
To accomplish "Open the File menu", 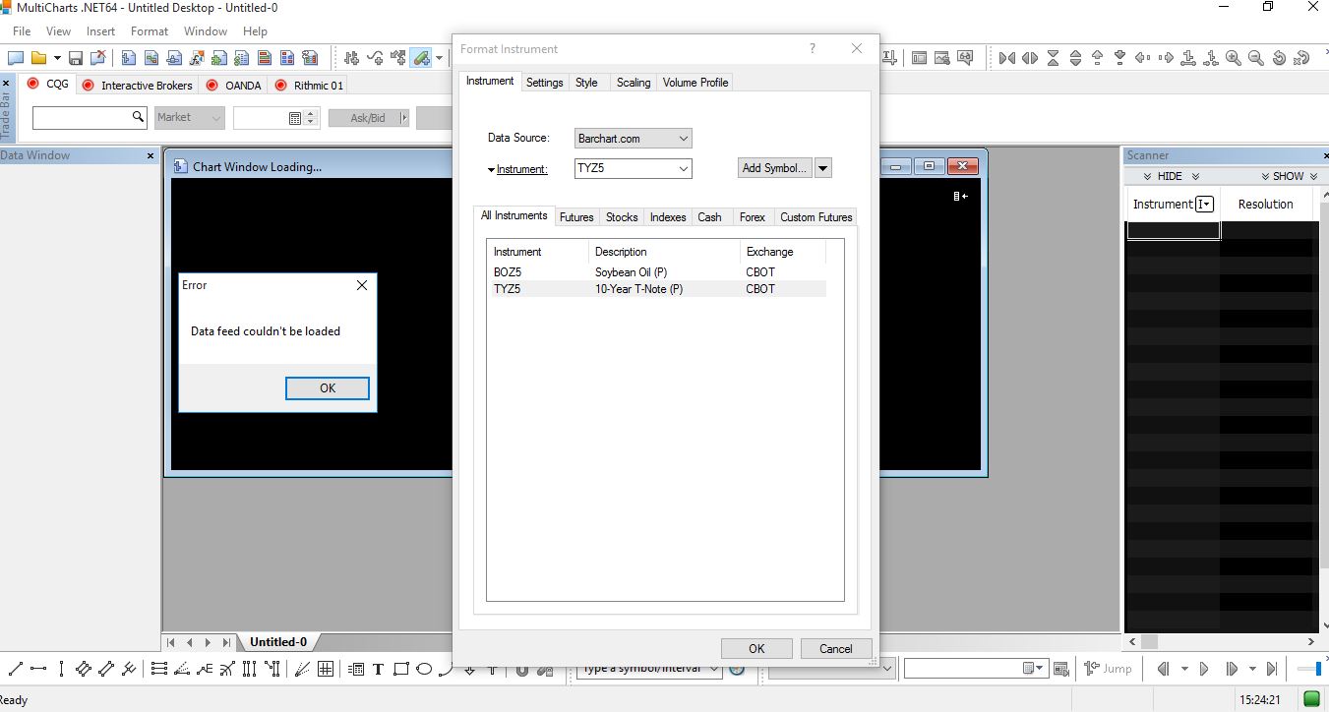I will point(22,31).
